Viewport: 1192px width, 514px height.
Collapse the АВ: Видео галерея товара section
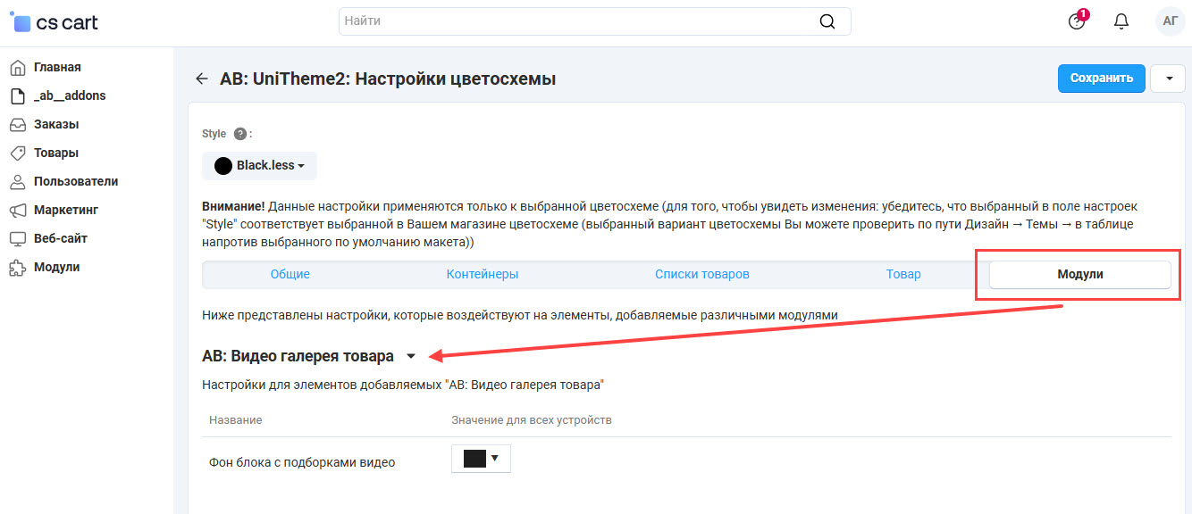click(411, 355)
